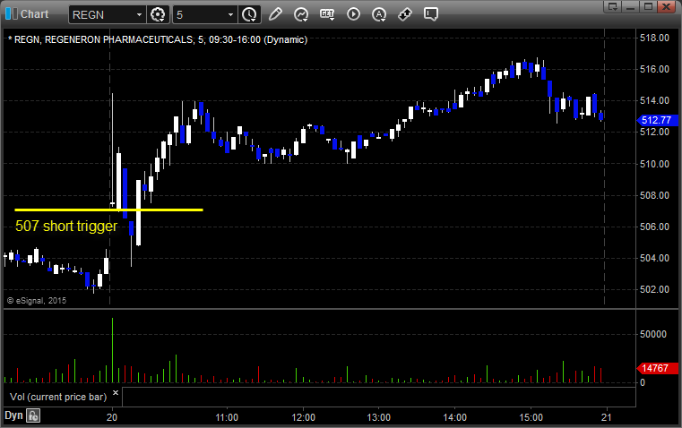
Task: Toggle the Dyn time lock icon
Action: tap(33, 415)
